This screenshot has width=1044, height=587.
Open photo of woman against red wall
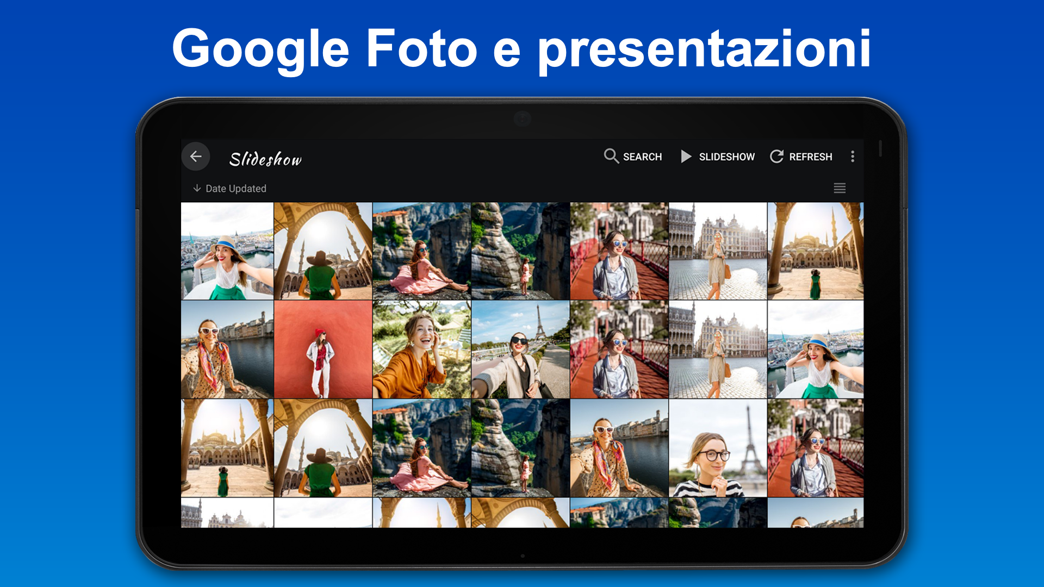pyautogui.click(x=323, y=350)
